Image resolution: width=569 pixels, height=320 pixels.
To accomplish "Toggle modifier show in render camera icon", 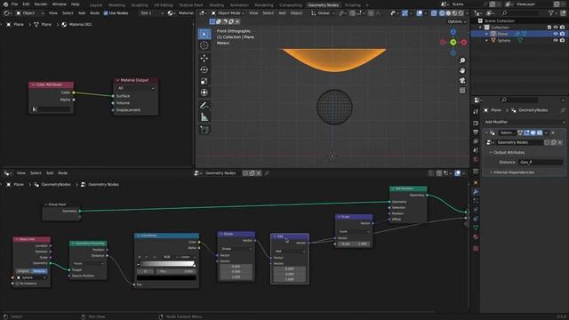I will 540,132.
